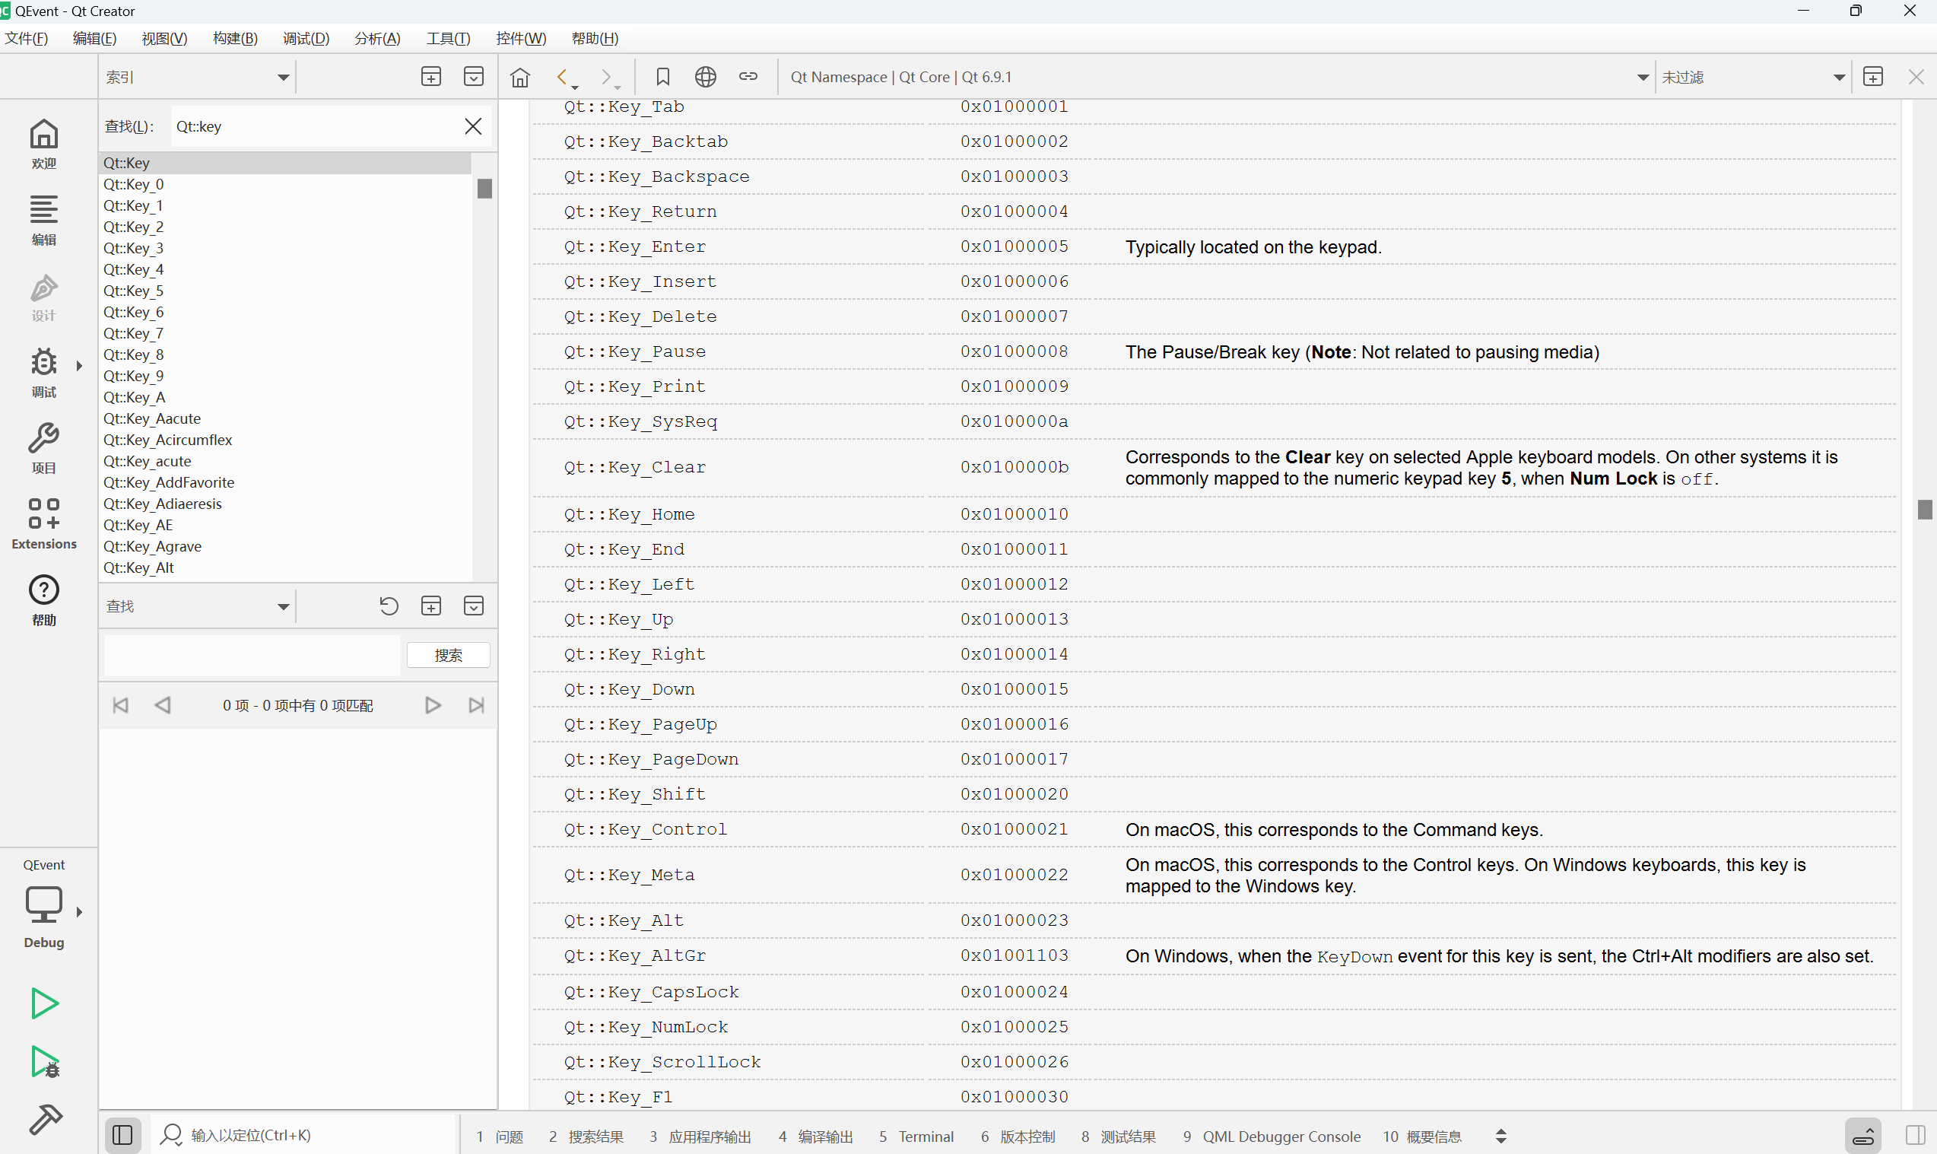Open the 索引 sidebar view dropdown
Screen dimensions: 1937x1154
click(x=283, y=77)
